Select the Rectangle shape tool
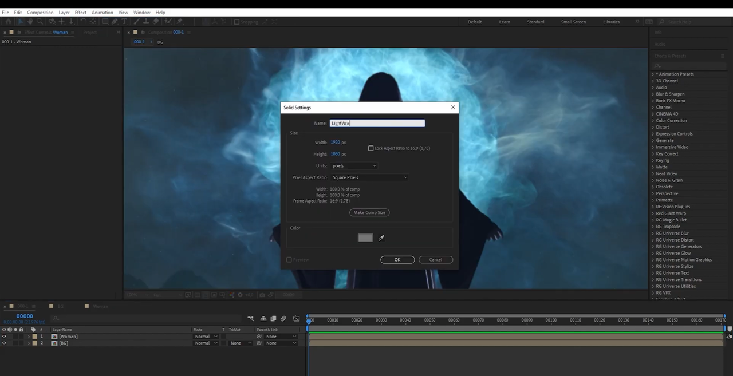 tap(105, 22)
